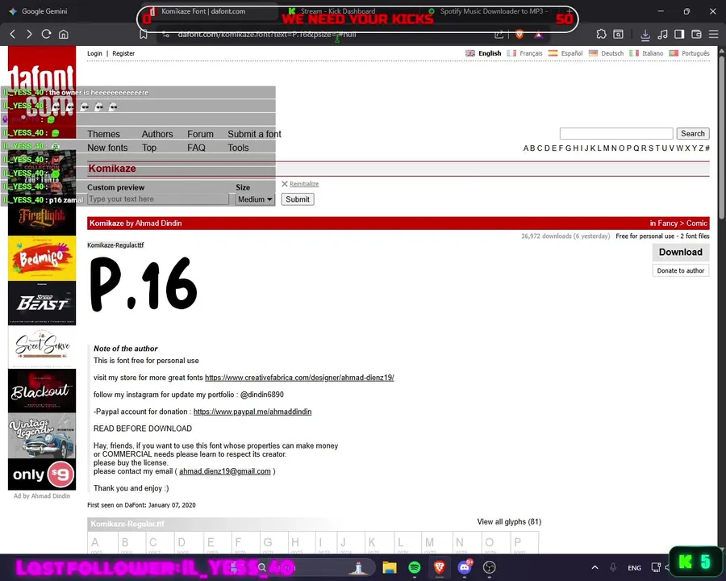Click the ahmad.dienz19@gmail.com email link
The image size is (726, 581).
224,471
